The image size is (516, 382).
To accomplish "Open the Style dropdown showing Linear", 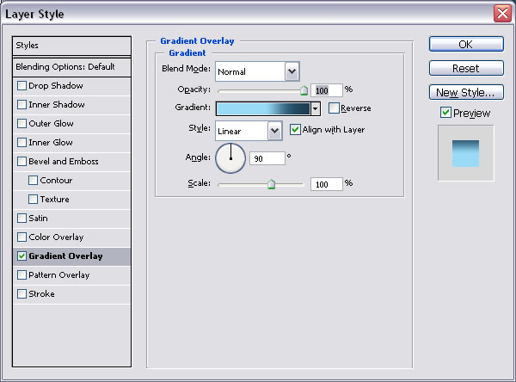I will pyautogui.click(x=275, y=131).
